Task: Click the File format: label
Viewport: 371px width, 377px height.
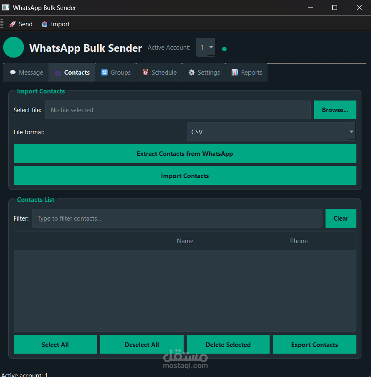Action: tap(29, 132)
